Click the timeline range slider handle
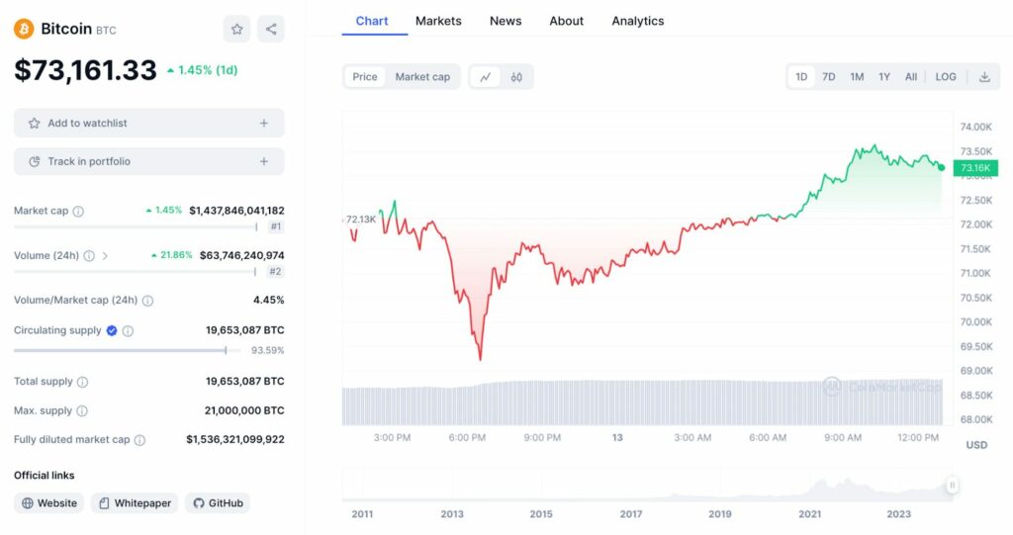The image size is (1013, 535). 952,486
